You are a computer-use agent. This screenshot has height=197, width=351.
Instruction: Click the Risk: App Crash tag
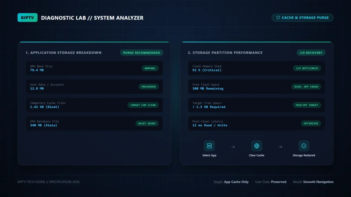point(306,87)
